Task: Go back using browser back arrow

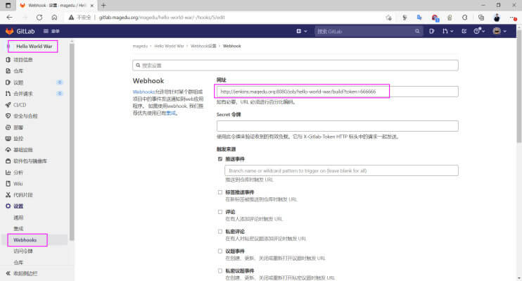Action: (9, 18)
